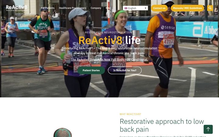Click the WHY REACTIV8? label
Viewport: 219px width, 137px height.
coord(130,114)
